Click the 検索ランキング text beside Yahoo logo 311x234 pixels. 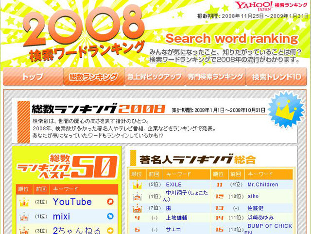(291, 5)
